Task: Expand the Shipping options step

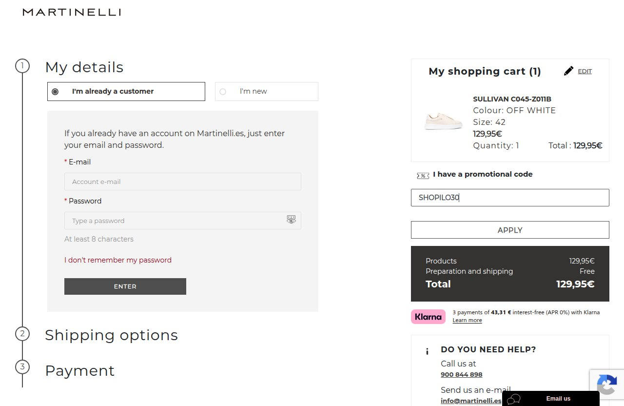Action: (111, 335)
